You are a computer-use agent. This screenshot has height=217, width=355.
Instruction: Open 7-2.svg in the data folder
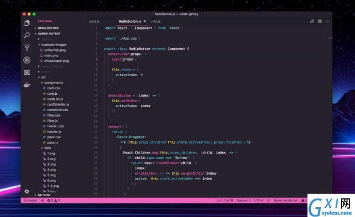point(53,186)
